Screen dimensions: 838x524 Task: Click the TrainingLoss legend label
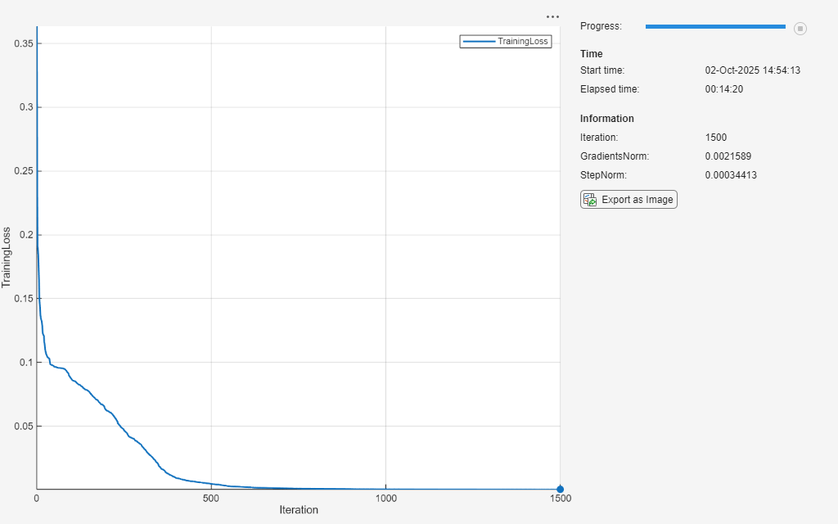[523, 41]
